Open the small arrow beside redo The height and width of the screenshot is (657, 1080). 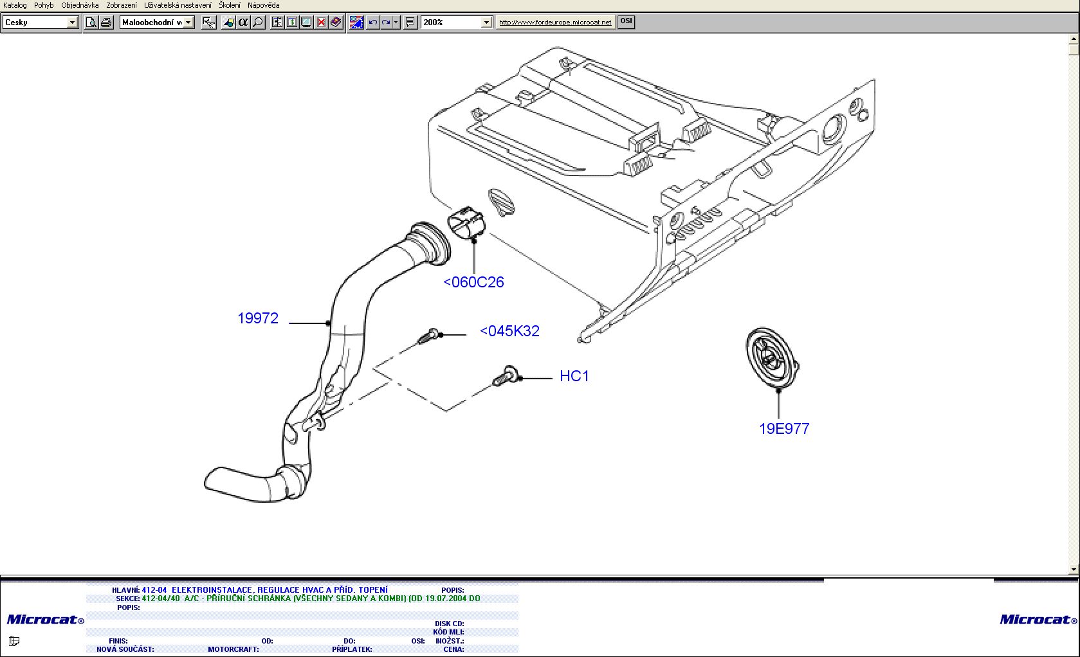(396, 22)
